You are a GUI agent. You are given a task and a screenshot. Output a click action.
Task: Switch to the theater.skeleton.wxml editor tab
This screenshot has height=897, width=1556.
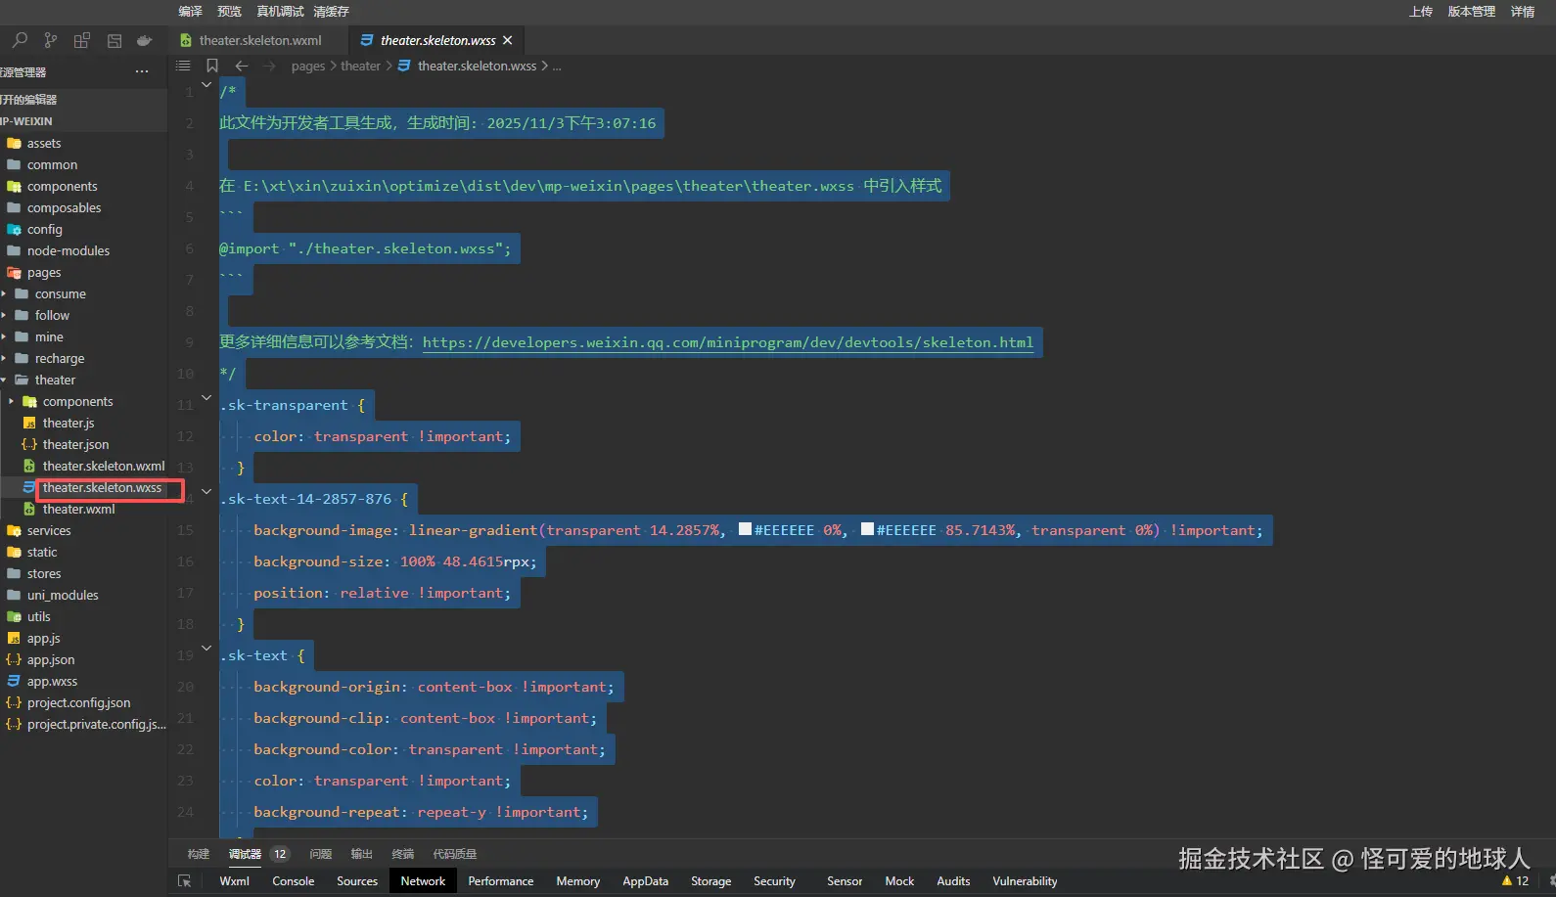coord(258,40)
